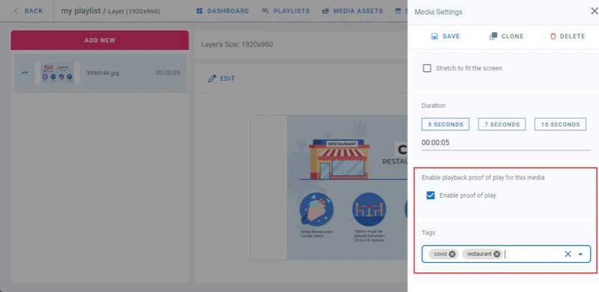Screen dimensions: 599x292
Task: Remove the covid tag chip
Action: (x=452, y=254)
